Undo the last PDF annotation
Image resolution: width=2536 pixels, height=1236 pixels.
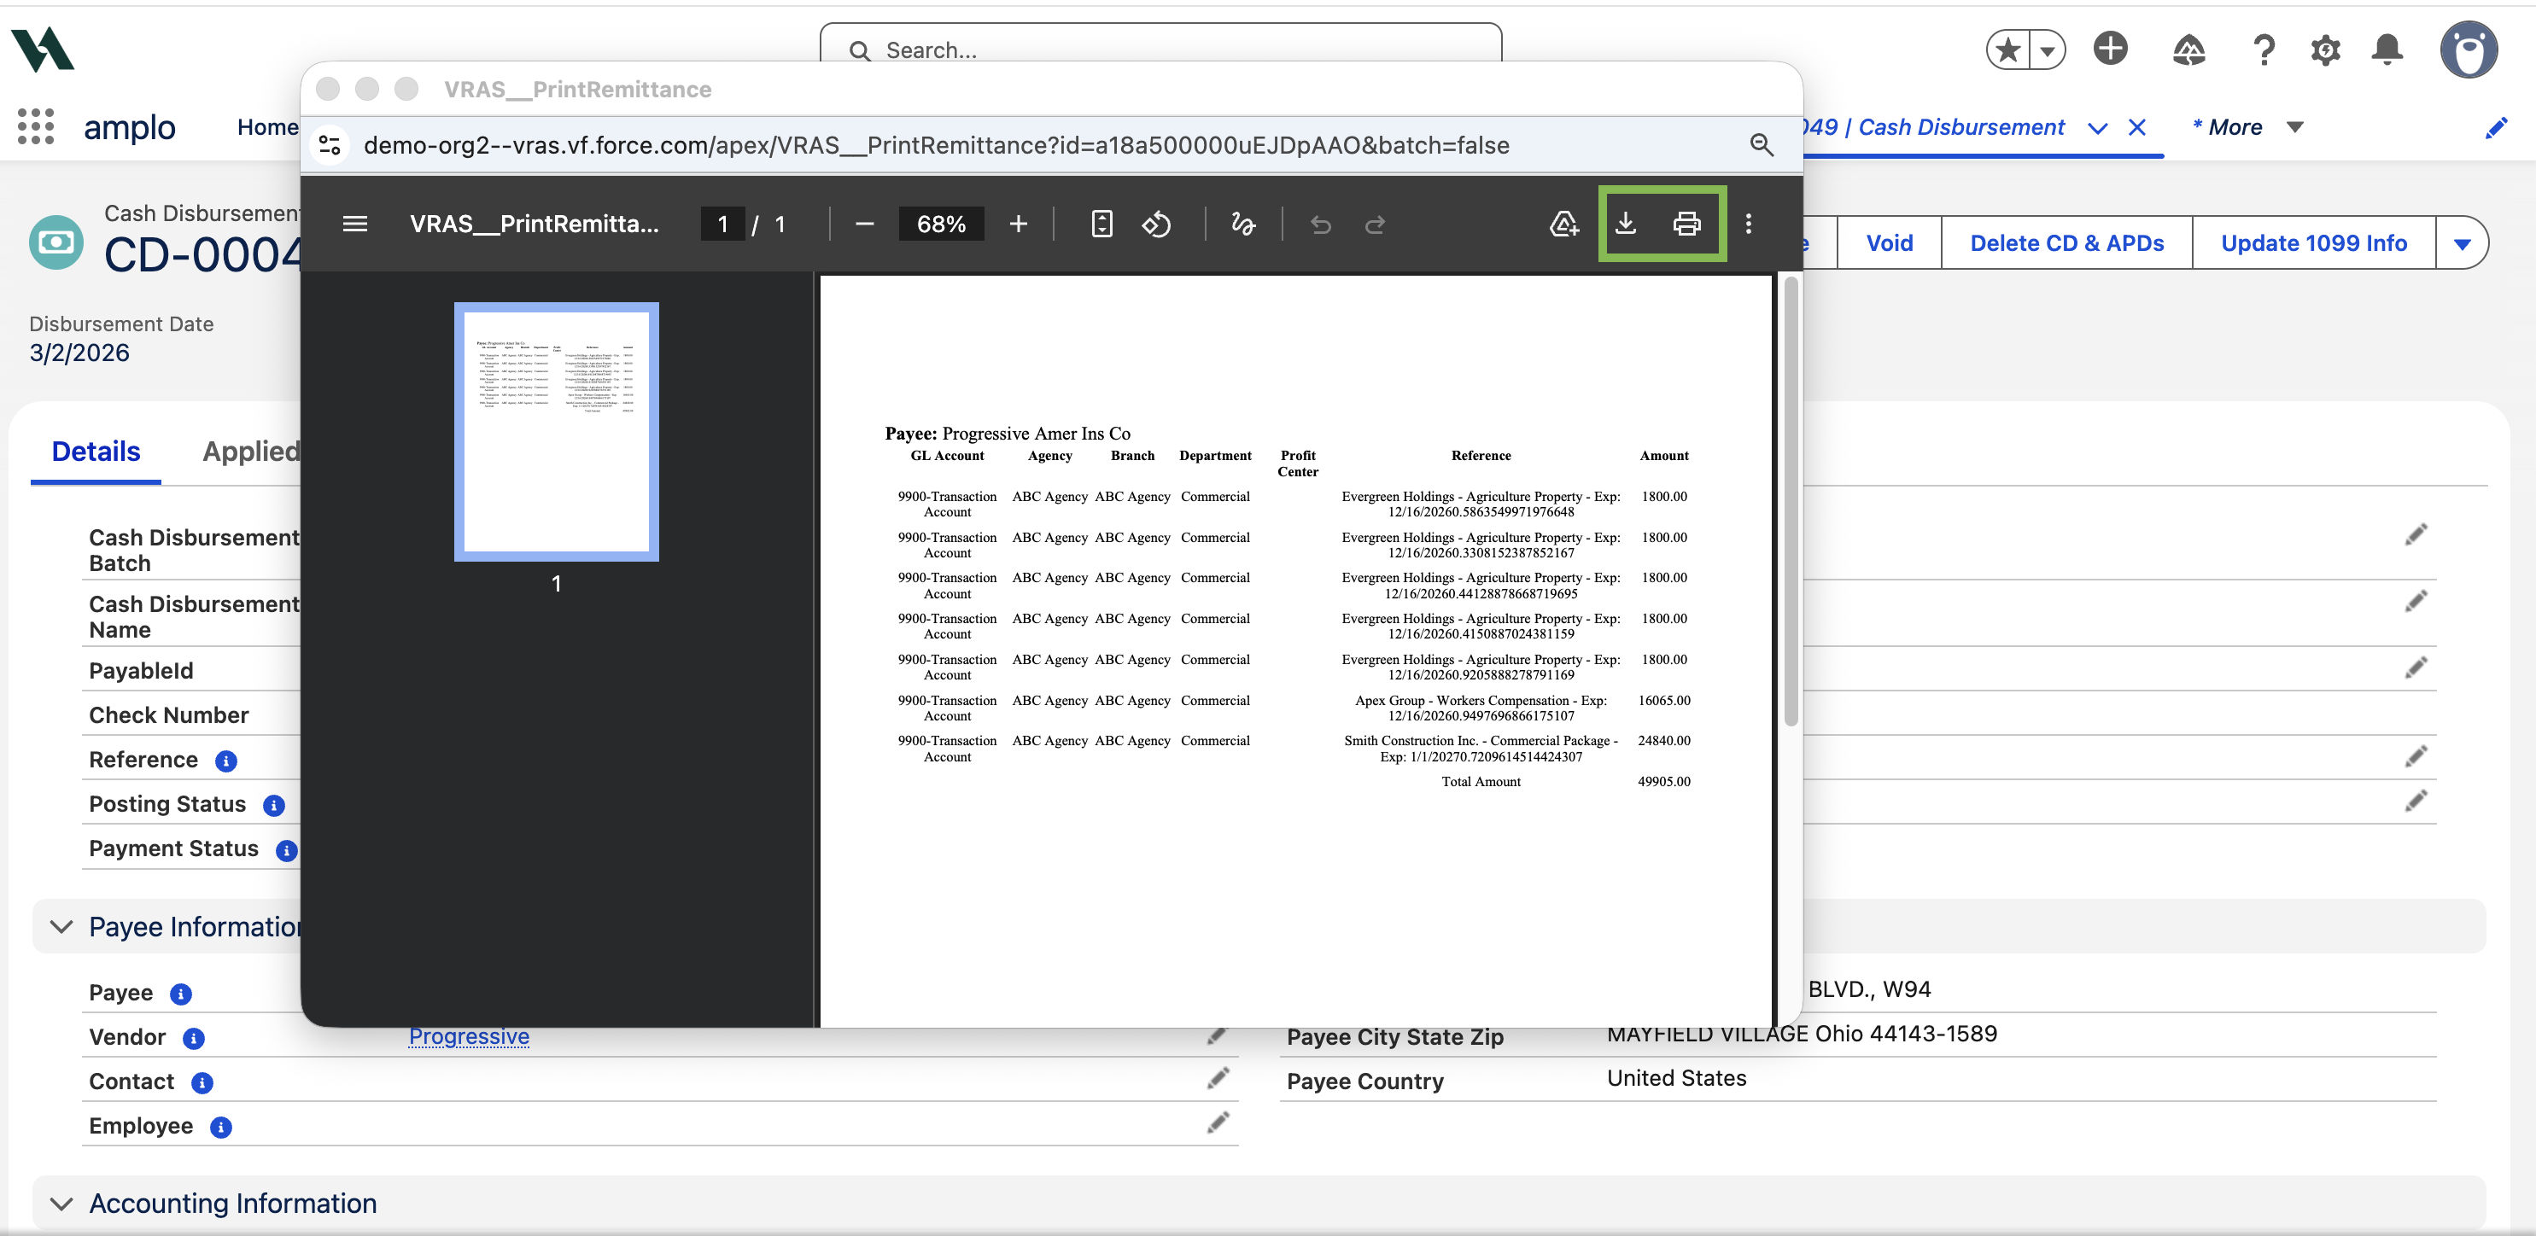[x=1320, y=224]
